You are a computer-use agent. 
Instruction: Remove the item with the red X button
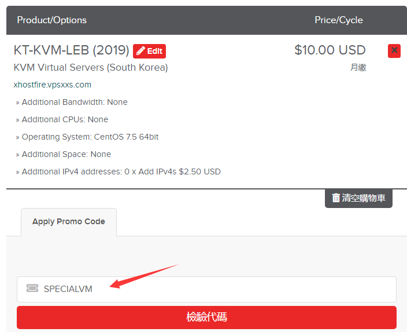394,51
